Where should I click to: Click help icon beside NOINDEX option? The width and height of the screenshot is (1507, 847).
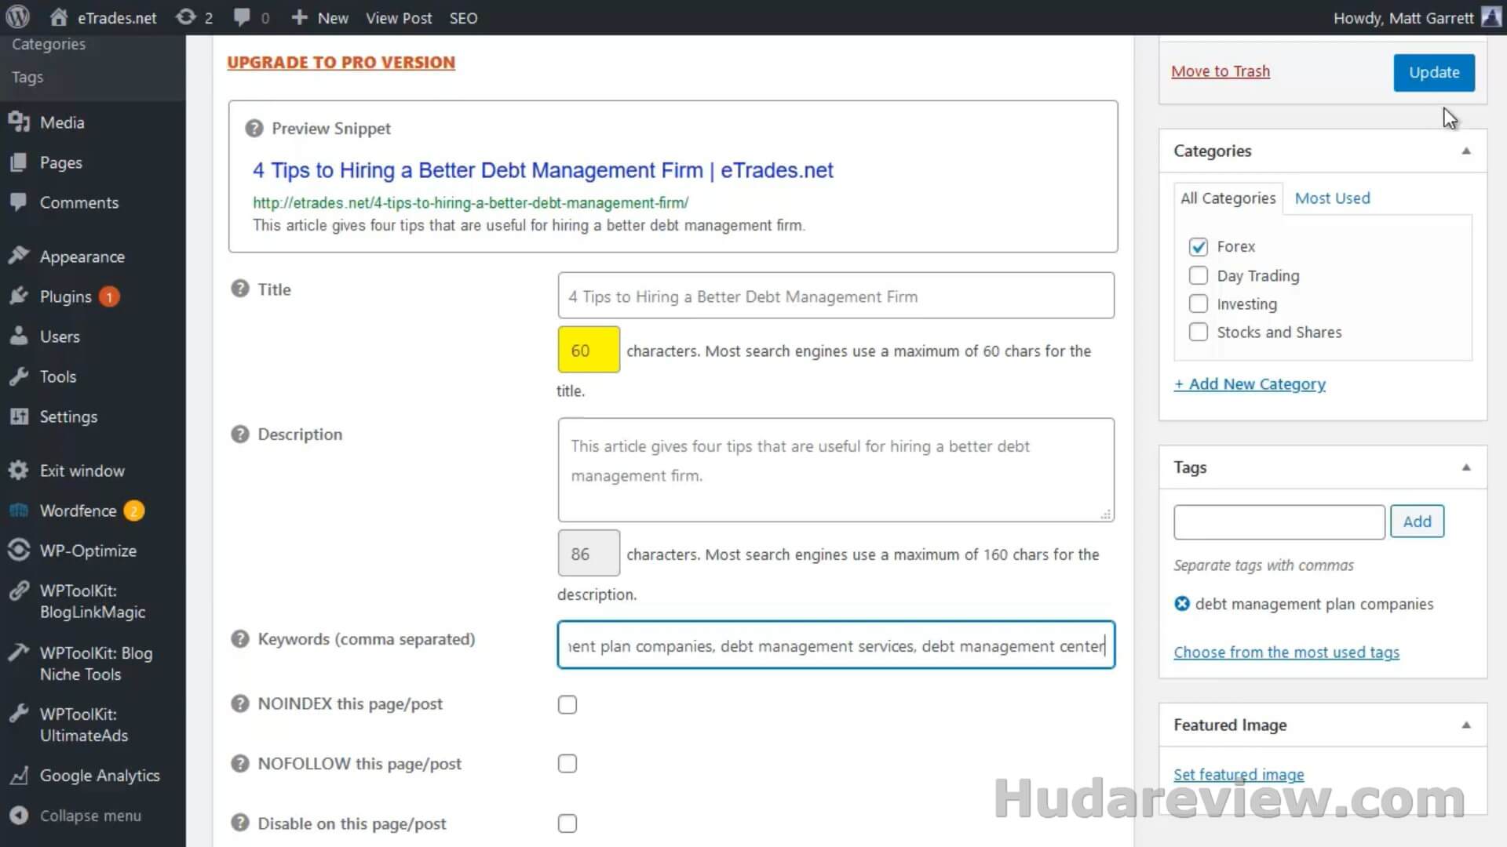point(239,703)
